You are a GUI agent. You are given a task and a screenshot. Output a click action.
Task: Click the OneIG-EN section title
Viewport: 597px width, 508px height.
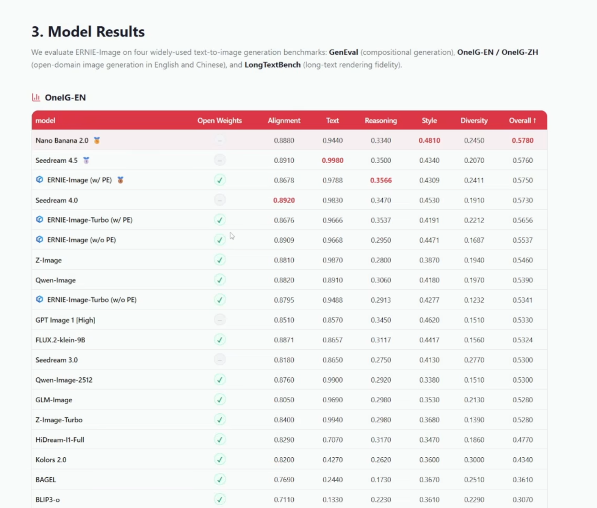click(65, 97)
